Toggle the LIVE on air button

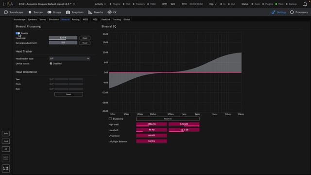click(6, 169)
